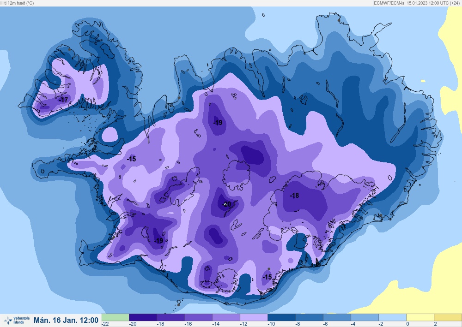Pick the pale yellow 0 to 2 legend swatch
The image size is (462, 327).
[x=420, y=317]
